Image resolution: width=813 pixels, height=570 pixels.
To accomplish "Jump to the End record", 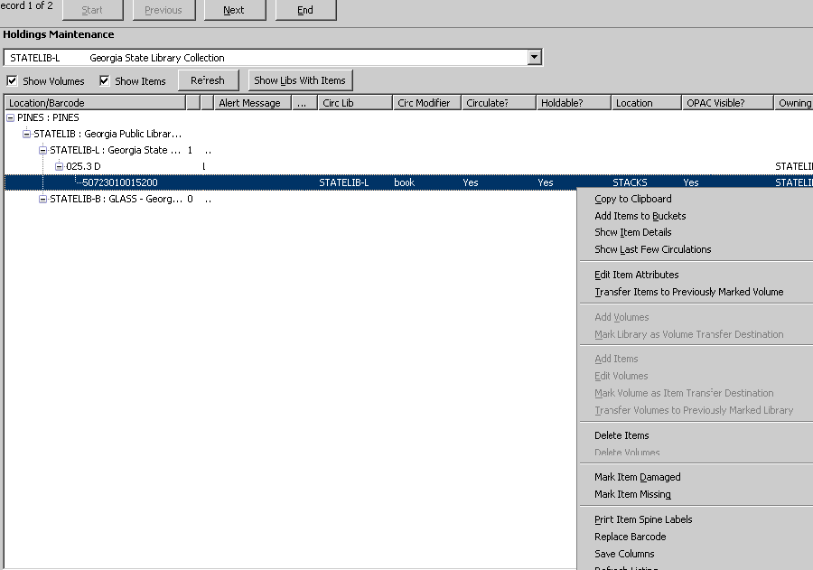I will 305,10.
